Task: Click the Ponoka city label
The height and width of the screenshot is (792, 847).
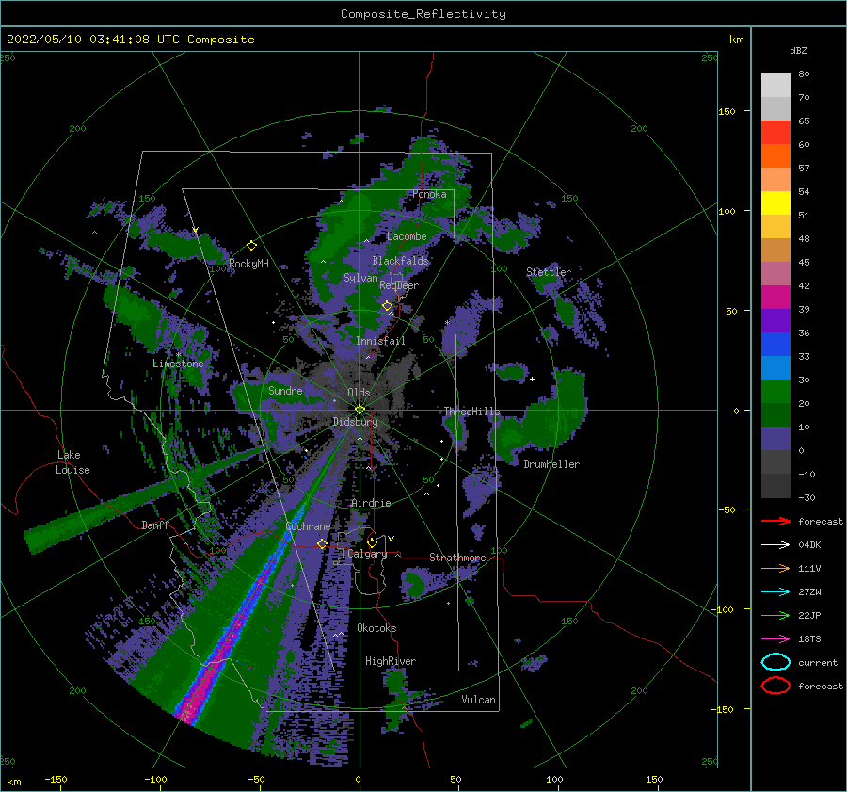Action: [x=429, y=194]
